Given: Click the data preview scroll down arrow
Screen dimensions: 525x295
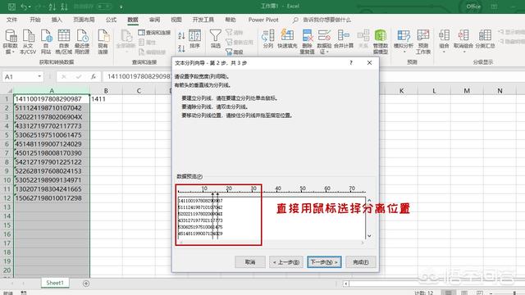Looking at the screenshot, I should 369,236.
